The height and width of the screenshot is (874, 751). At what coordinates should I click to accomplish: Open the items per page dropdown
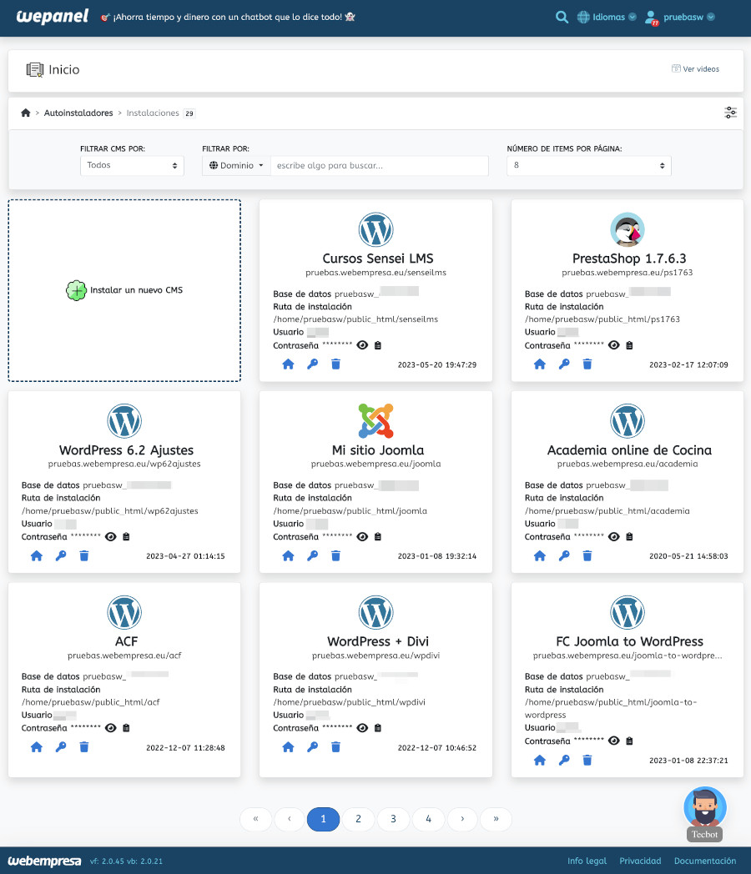tap(589, 166)
